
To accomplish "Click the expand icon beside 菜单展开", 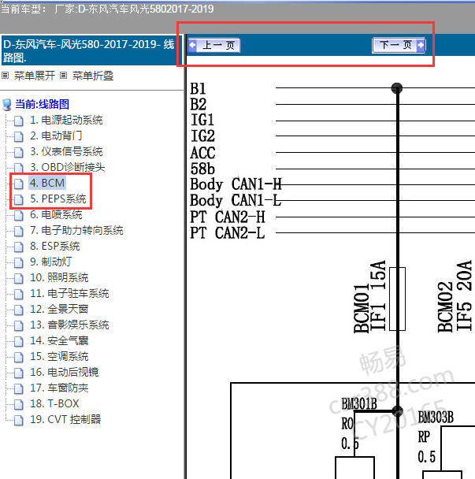I will (x=6, y=75).
